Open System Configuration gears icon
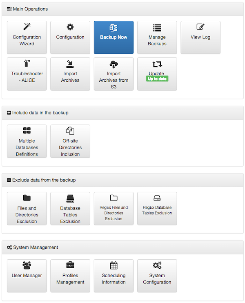Viewport: 245px width, 303px height. tap(157, 265)
